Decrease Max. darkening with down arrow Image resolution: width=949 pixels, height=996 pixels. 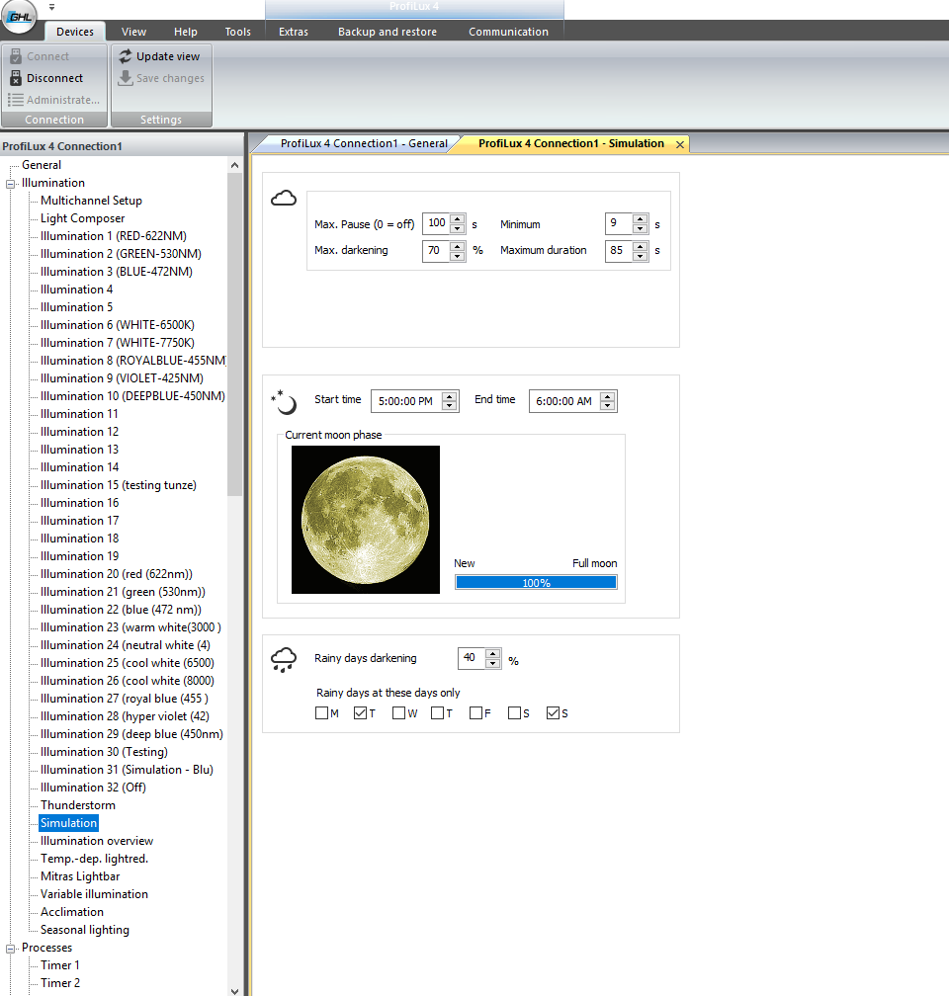coord(457,256)
